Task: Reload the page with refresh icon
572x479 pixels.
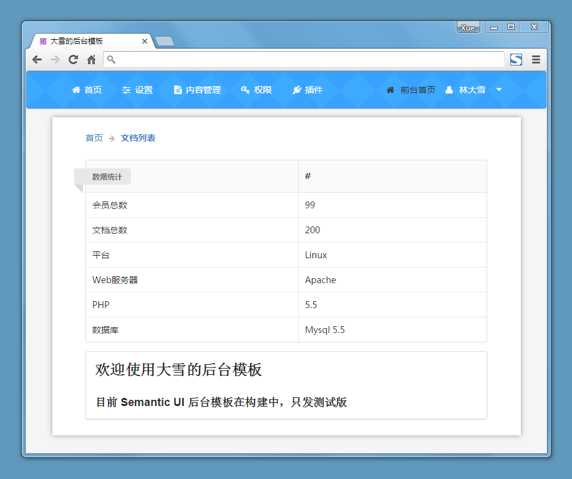Action: (x=74, y=59)
